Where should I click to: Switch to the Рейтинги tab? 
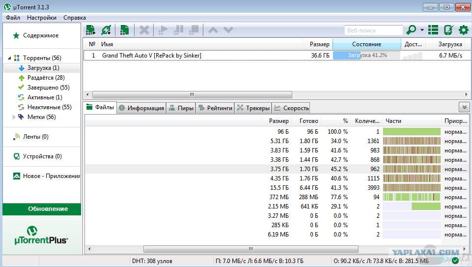click(215, 108)
